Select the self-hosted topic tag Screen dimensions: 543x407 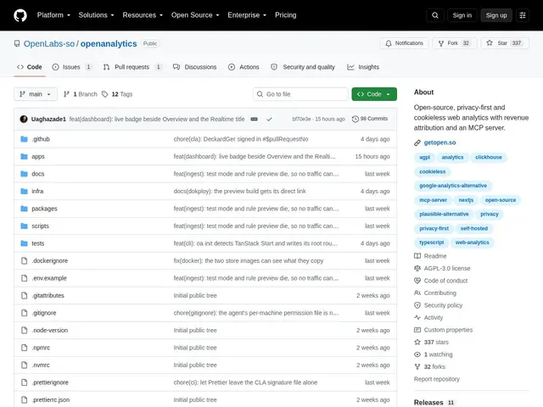point(473,228)
